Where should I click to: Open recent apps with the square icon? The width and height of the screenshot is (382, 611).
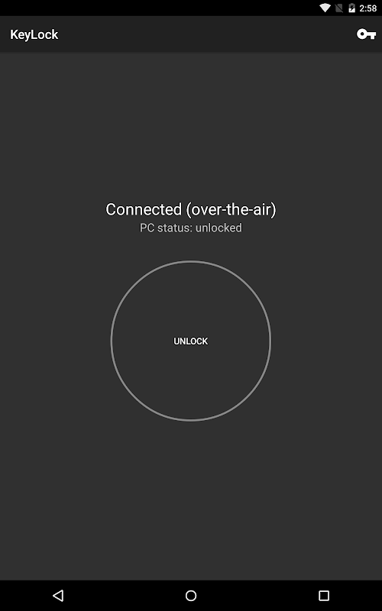tap(324, 595)
